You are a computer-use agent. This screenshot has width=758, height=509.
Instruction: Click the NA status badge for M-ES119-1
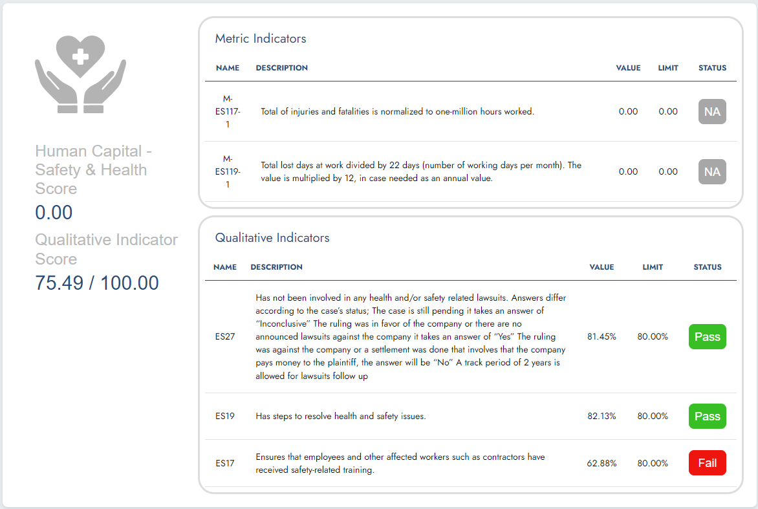tap(712, 172)
